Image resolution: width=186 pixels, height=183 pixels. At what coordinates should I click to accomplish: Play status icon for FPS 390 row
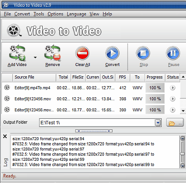(x=172, y=110)
